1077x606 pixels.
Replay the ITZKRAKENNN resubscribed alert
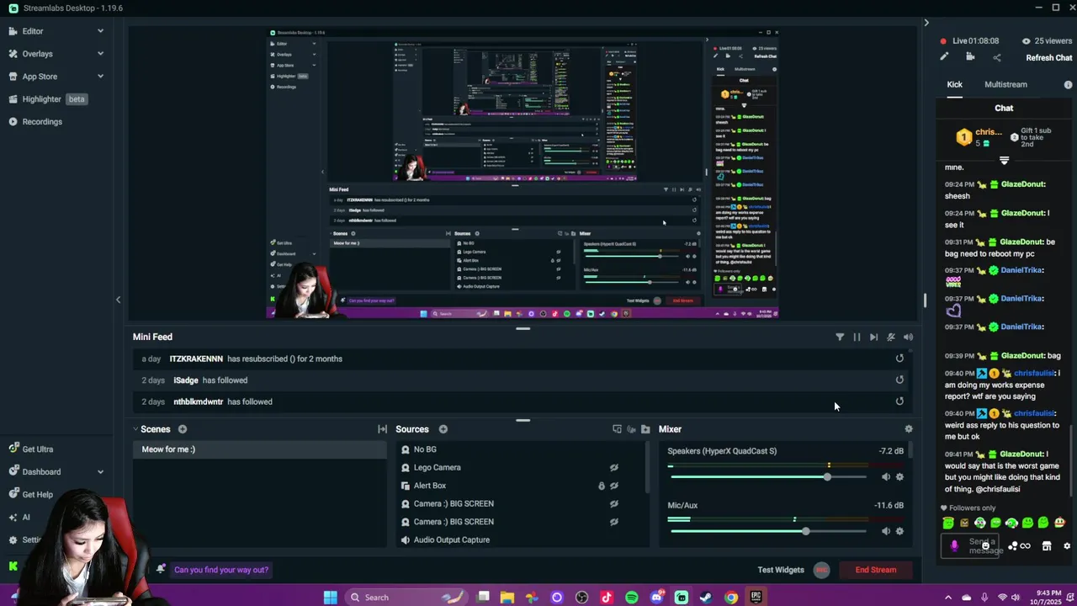(899, 359)
